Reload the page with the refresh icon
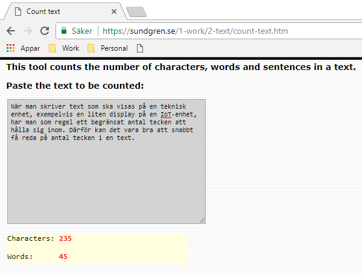362x274 pixels. coord(45,31)
